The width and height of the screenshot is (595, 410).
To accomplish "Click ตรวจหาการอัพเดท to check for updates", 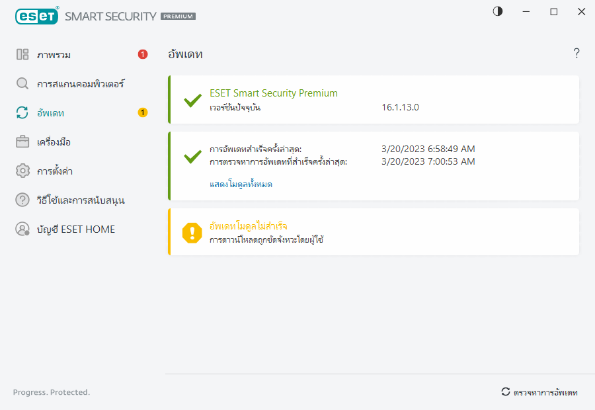I will [x=542, y=391].
